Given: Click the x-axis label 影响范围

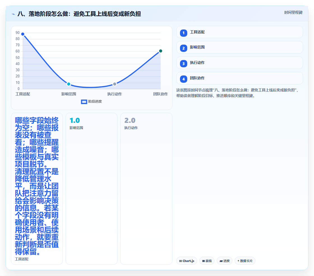Looking at the screenshot, I should tap(69, 94).
